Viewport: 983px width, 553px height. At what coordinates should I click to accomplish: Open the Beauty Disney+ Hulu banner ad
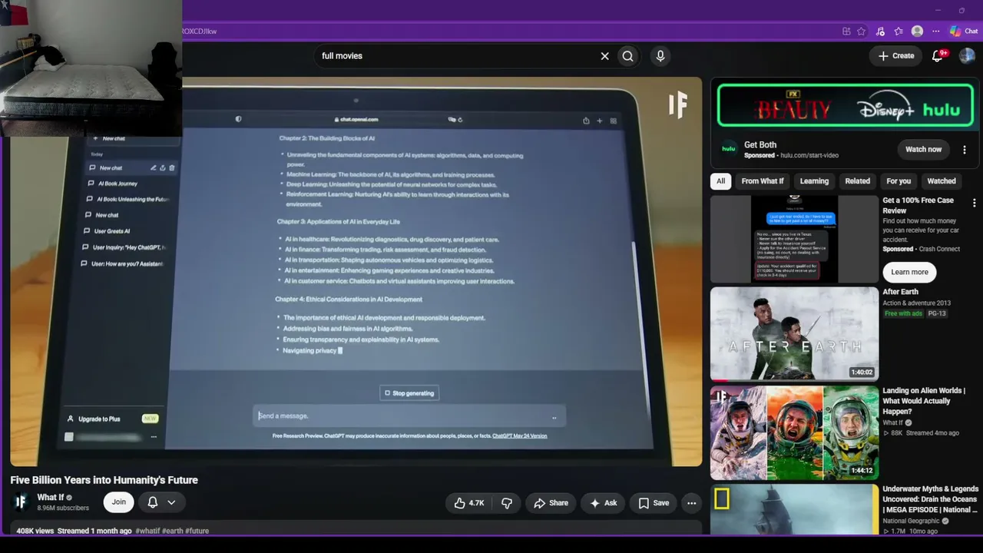[846, 106]
